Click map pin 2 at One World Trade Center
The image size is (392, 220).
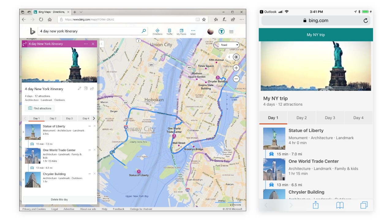click(174, 136)
